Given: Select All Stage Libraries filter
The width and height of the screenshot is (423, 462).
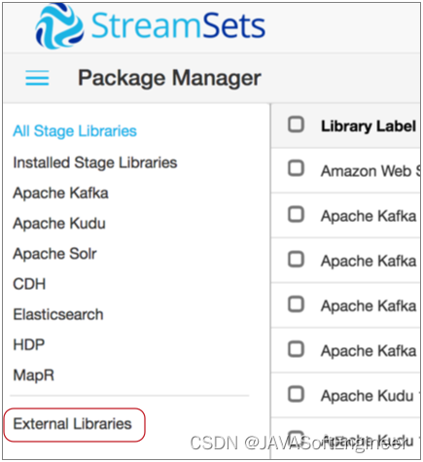Looking at the screenshot, I should (x=75, y=131).
